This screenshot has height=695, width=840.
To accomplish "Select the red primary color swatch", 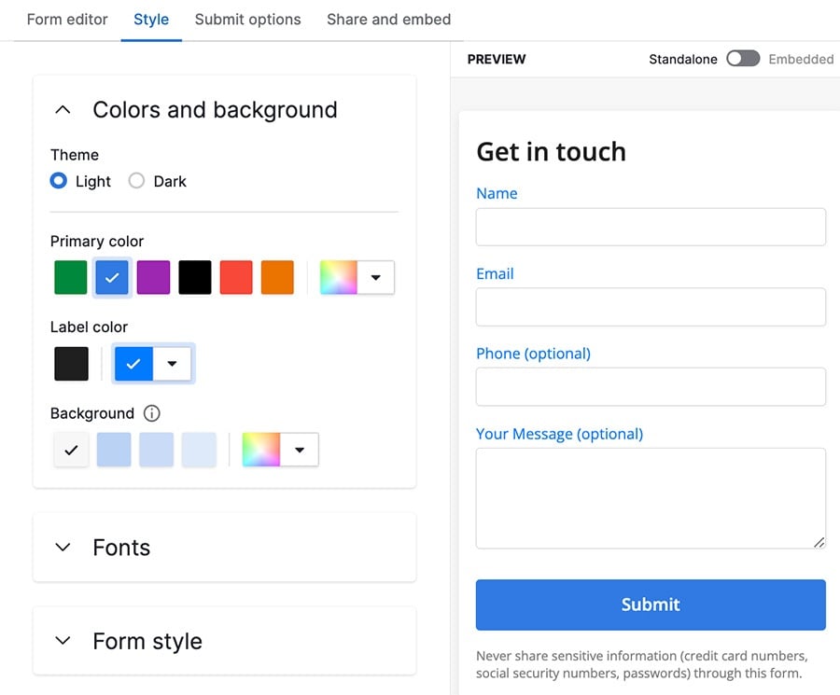I will pyautogui.click(x=235, y=277).
